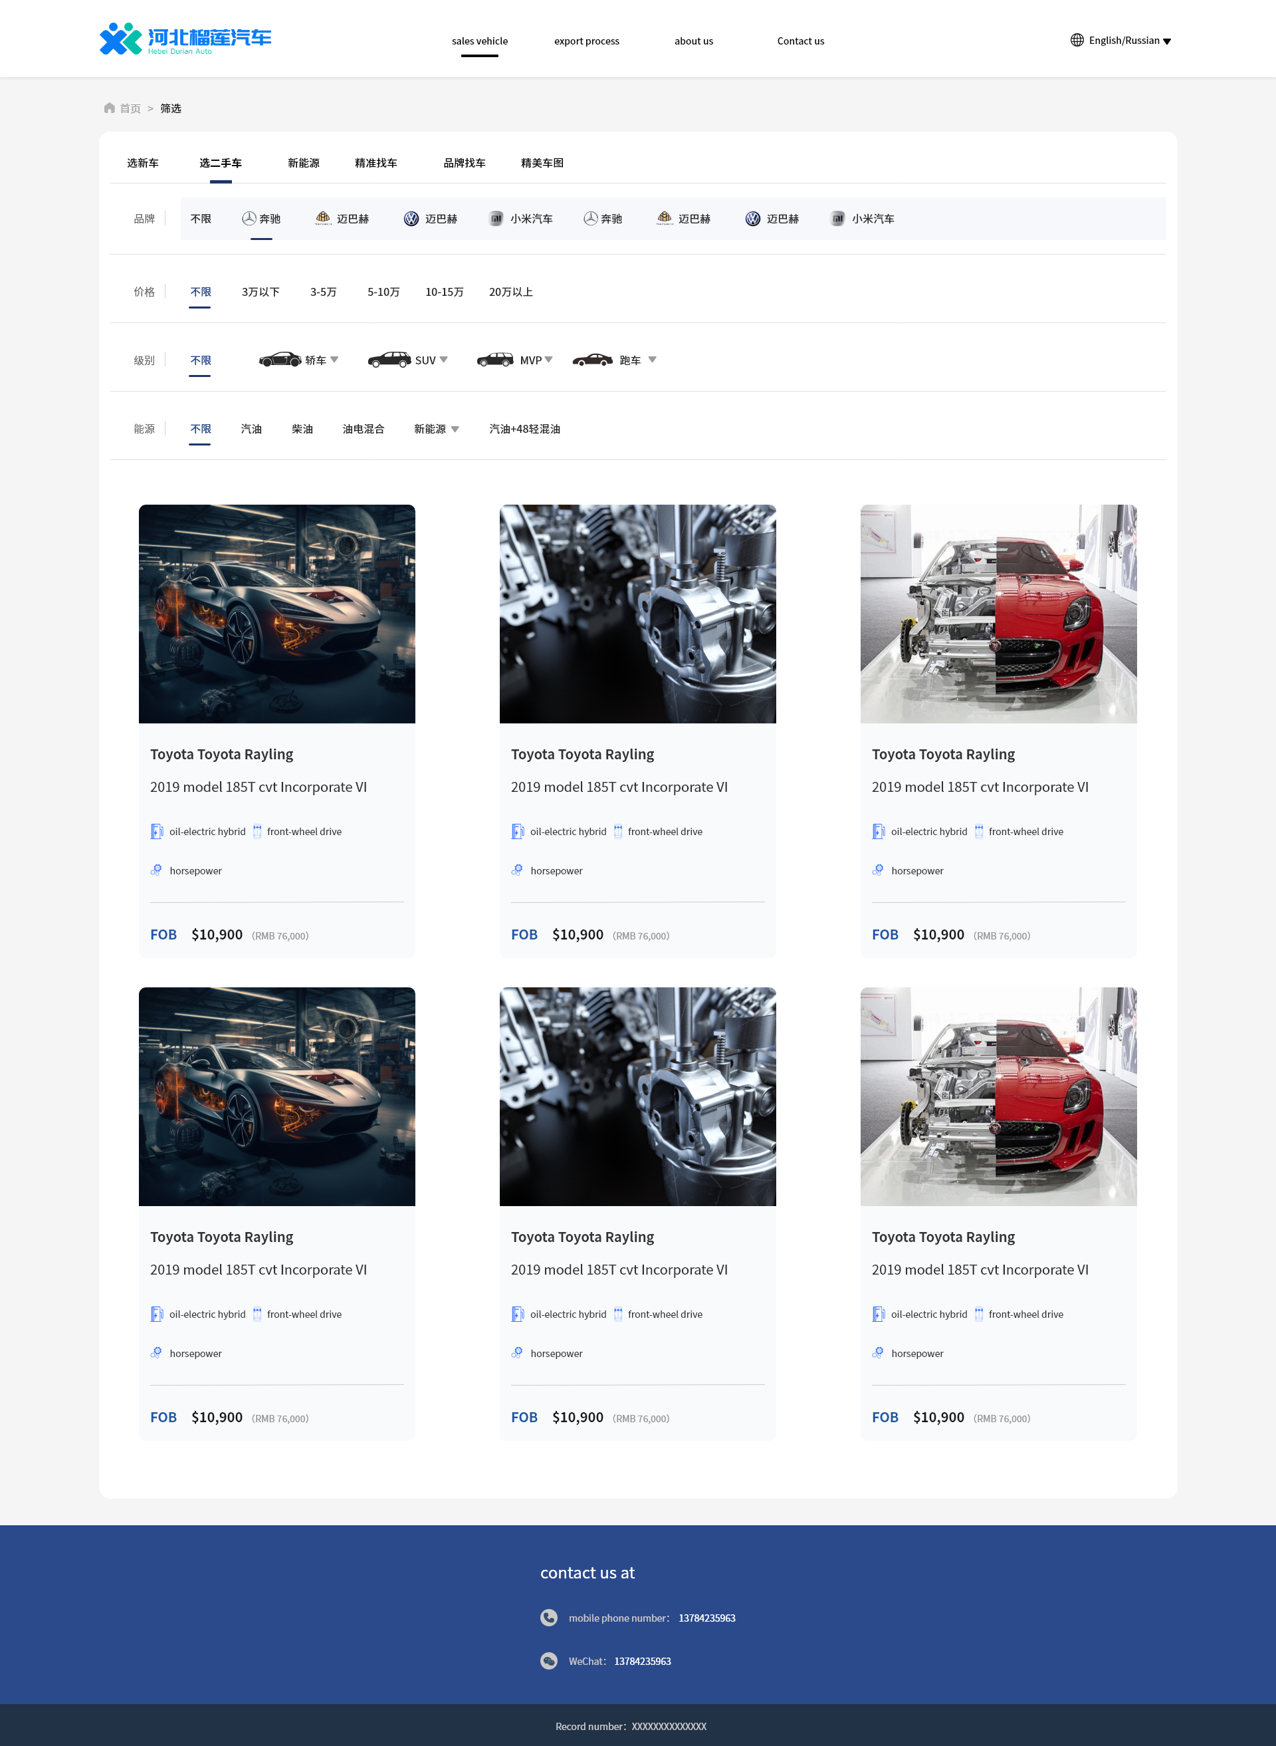The image size is (1276, 1746).
Task: Click the home breadcrumb icon
Action: [110, 108]
